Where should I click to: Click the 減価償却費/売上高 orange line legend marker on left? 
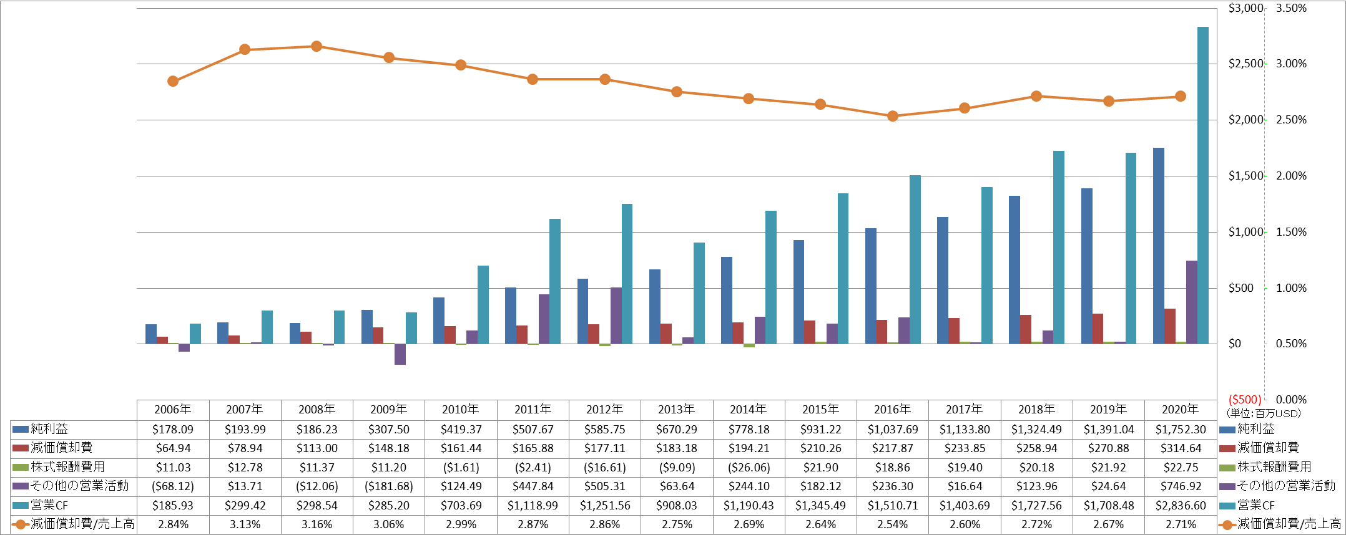tap(21, 524)
